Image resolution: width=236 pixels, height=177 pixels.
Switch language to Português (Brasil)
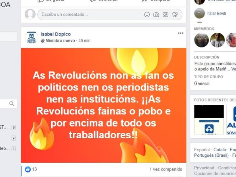(211, 155)
